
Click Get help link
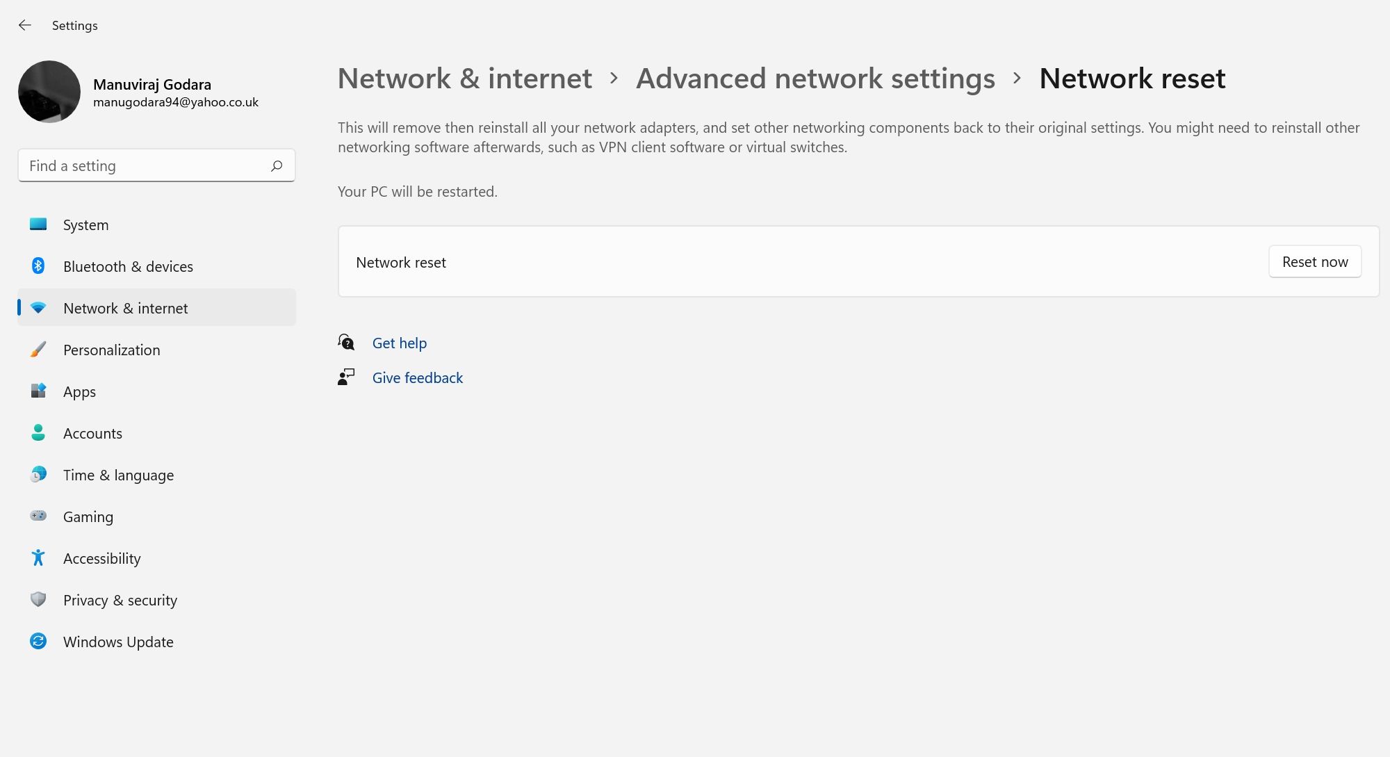point(399,342)
